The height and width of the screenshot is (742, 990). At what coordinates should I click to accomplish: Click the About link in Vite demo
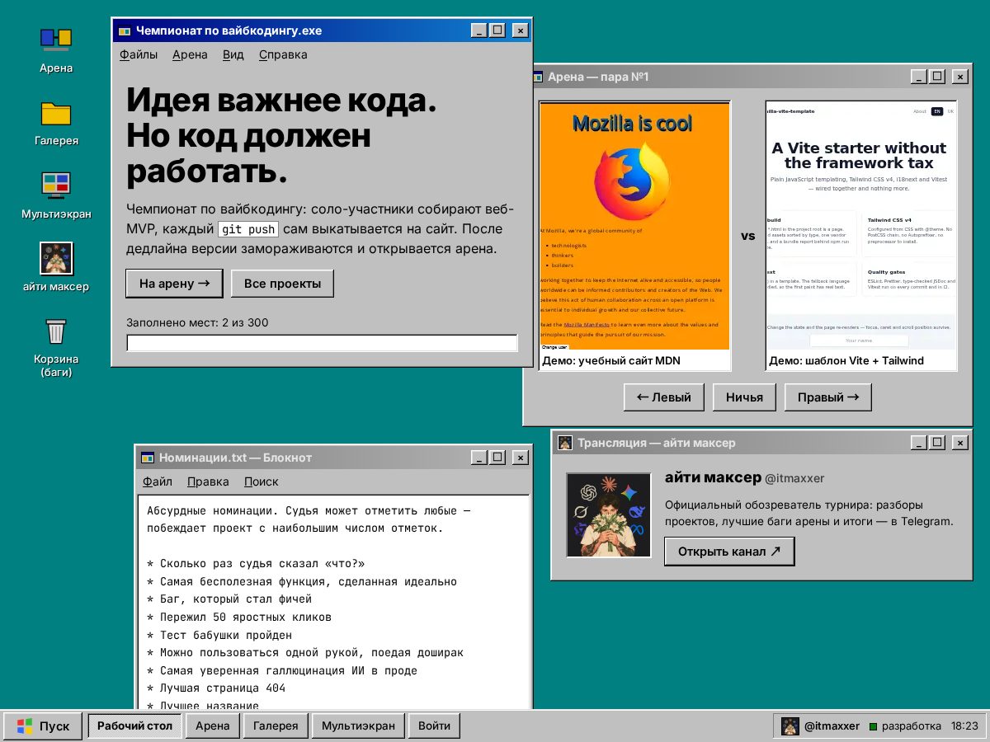920,111
